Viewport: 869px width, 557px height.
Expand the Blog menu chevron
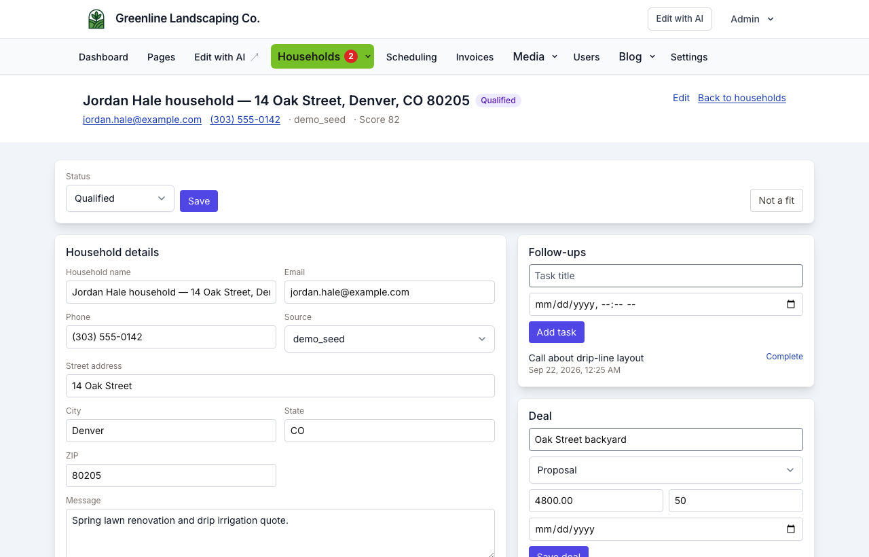pos(652,57)
